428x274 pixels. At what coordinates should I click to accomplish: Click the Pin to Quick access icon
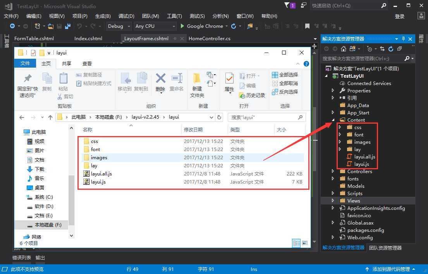(x=28, y=78)
